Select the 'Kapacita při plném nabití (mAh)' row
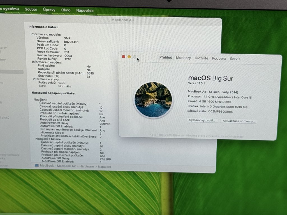Image resolution: width=287 pixels, height=215 pixels. pyautogui.click(x=66, y=73)
